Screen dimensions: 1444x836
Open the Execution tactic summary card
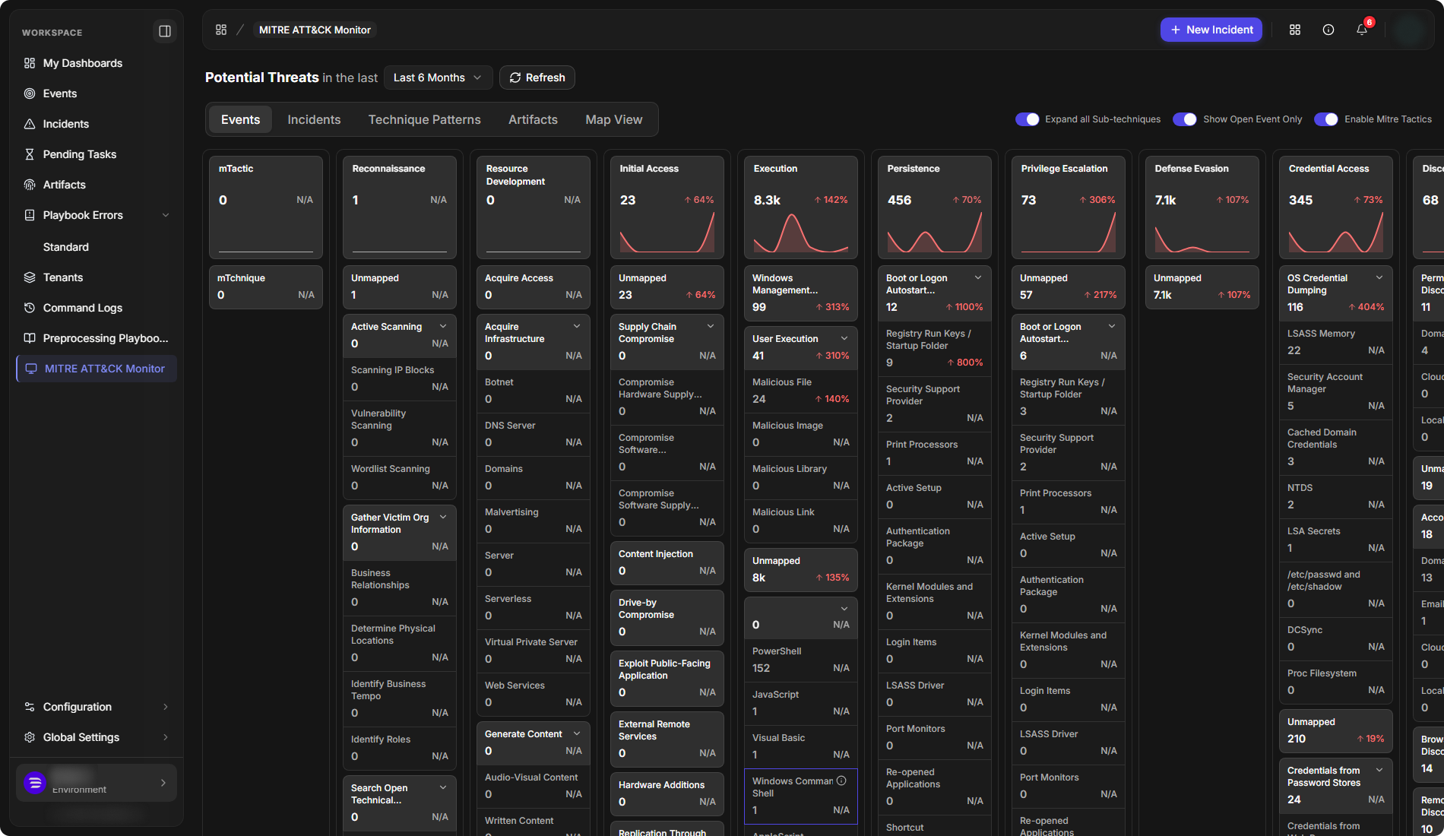click(x=801, y=207)
